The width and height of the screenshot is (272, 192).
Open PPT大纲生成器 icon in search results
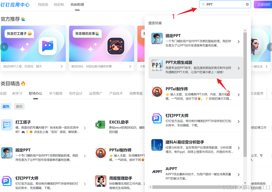(x=157, y=65)
